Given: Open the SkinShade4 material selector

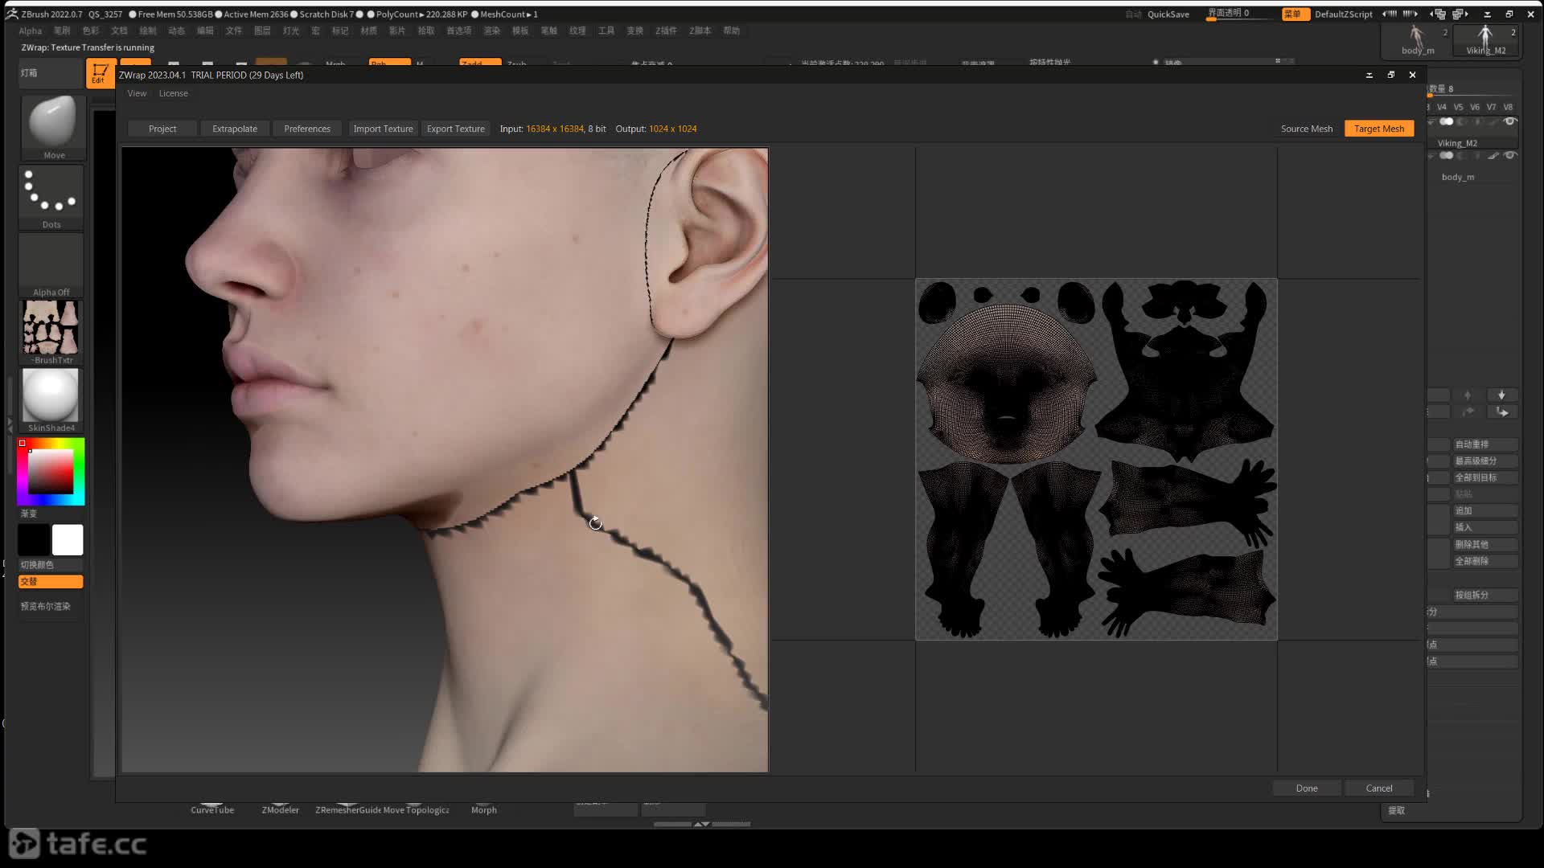Looking at the screenshot, I should (x=51, y=400).
